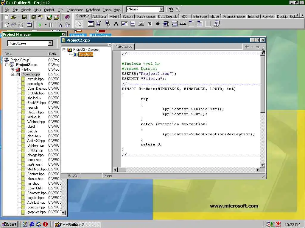Viewport: 305px width, 228px height.
Task: Select the OK Button component icon
Action: coord(141,24)
